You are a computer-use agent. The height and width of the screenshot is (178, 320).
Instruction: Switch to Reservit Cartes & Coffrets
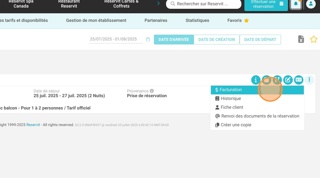(x=121, y=4)
